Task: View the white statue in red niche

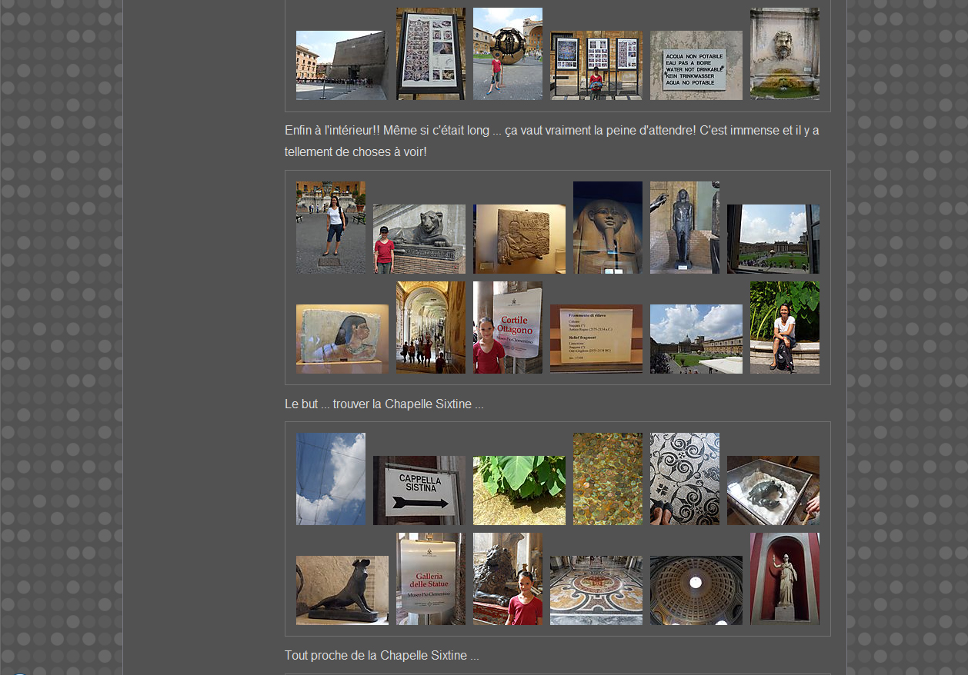Action: tap(784, 579)
